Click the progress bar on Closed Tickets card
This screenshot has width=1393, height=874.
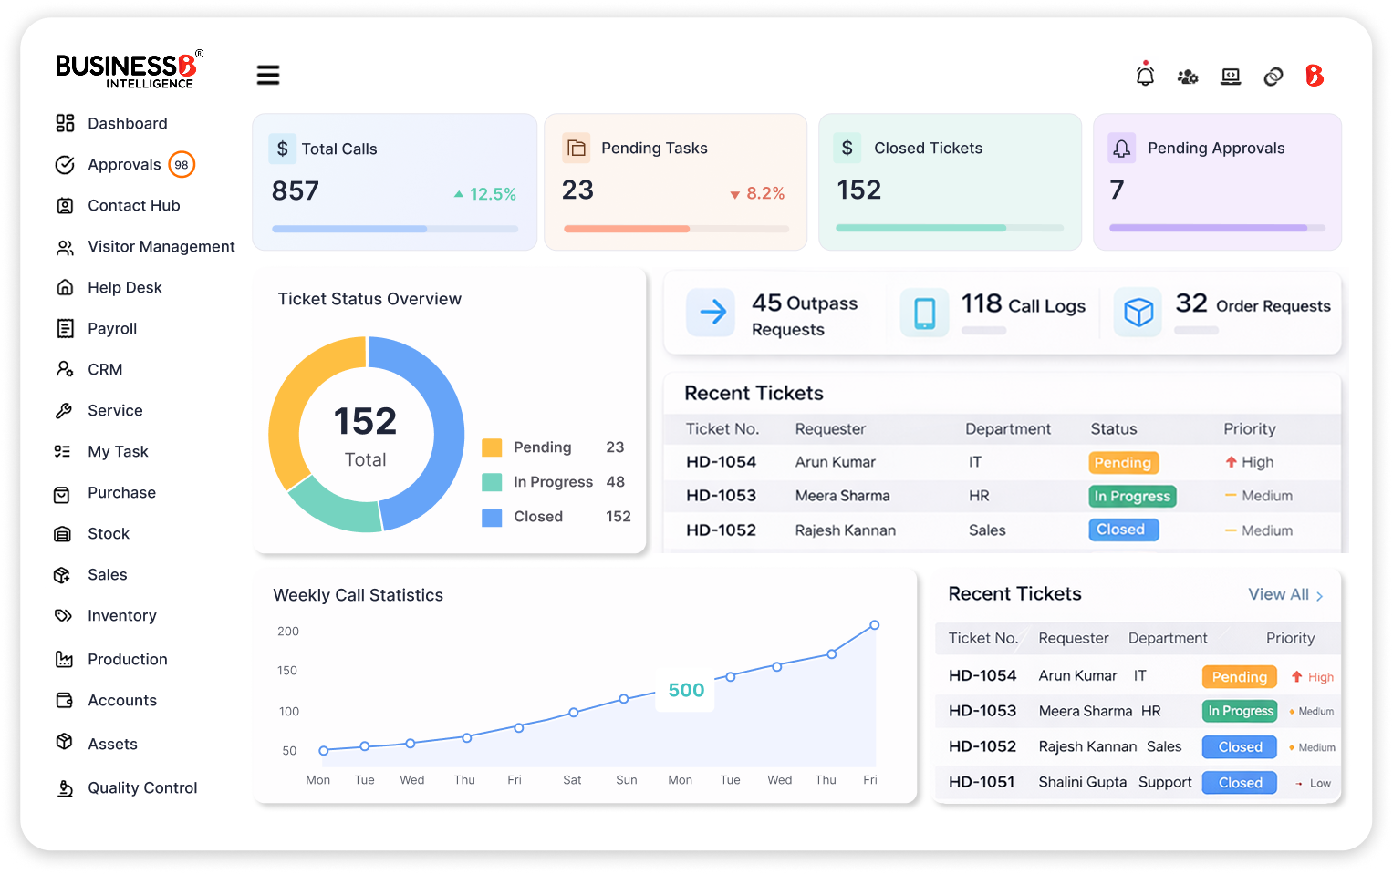pyautogui.click(x=950, y=227)
